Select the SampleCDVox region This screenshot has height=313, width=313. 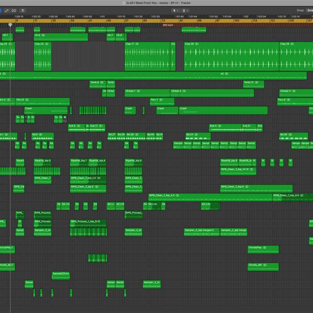61,276
